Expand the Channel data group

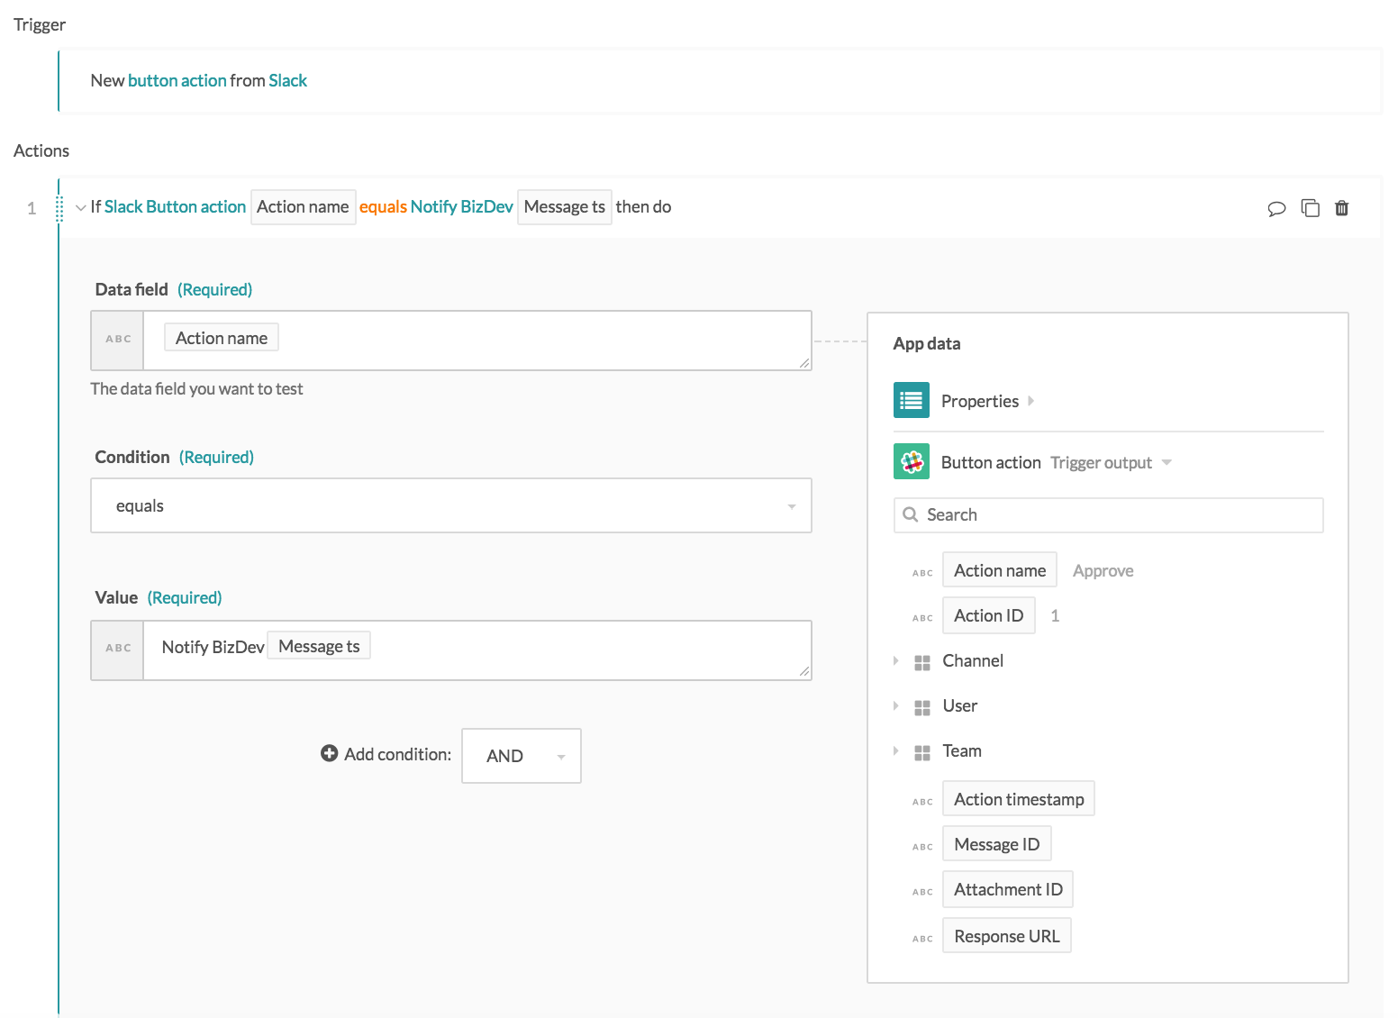click(896, 660)
